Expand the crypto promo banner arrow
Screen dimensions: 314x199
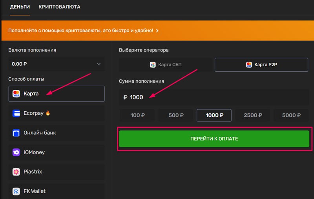[x=157, y=31]
